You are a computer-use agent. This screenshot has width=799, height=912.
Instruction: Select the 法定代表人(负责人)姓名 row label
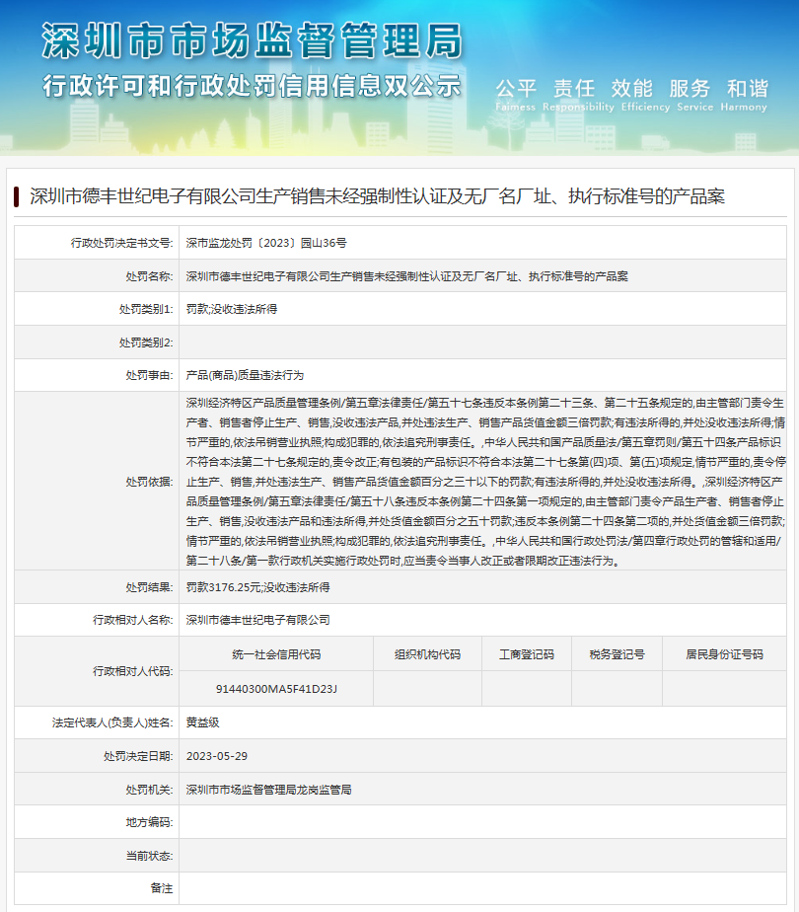click(x=112, y=722)
